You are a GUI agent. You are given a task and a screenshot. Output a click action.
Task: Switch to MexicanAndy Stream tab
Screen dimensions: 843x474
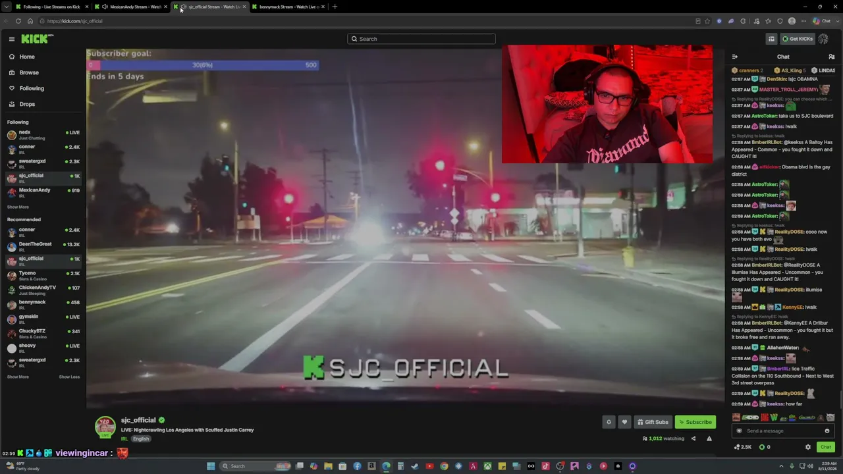pos(131,7)
